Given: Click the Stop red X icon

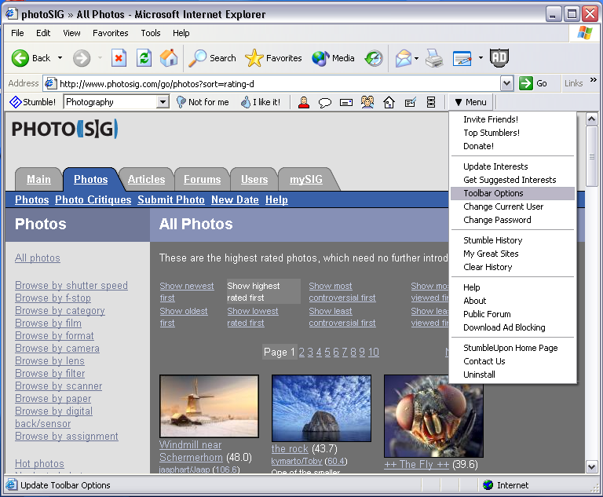Looking at the screenshot, I should coord(119,58).
